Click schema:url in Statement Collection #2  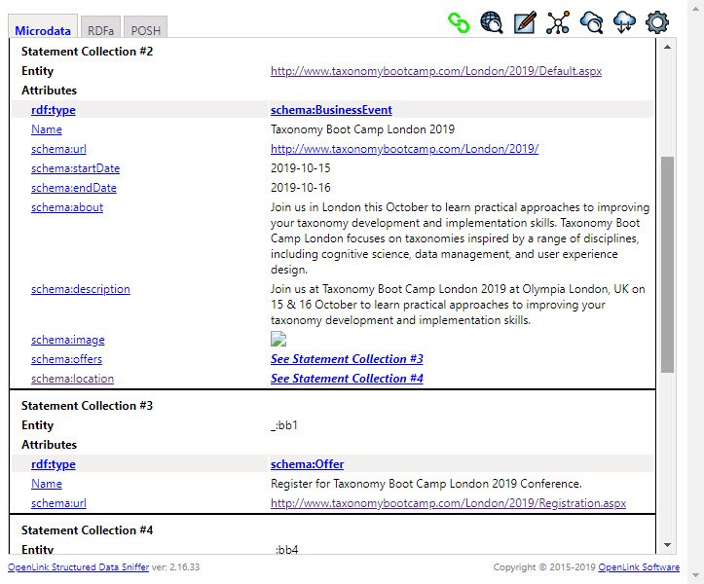pyautogui.click(x=58, y=149)
